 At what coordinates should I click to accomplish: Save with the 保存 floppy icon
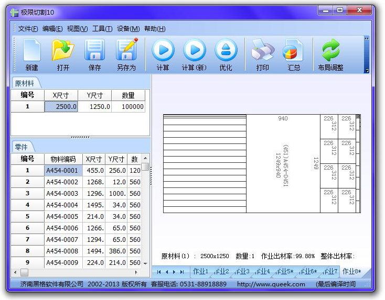(94, 50)
